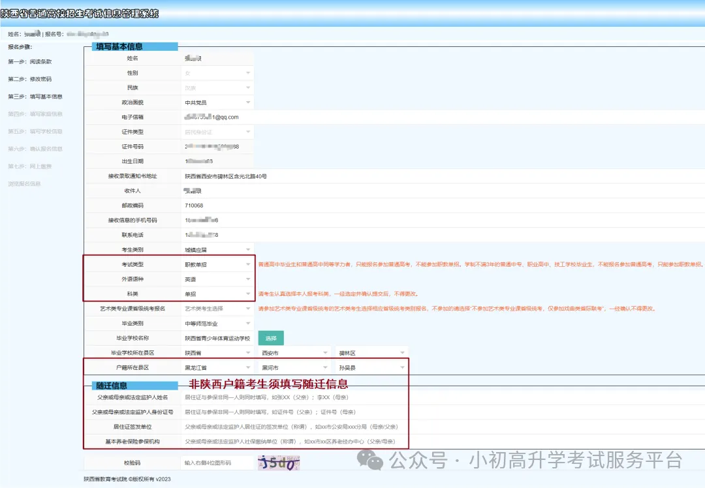Image resolution: width=705 pixels, height=488 pixels.
Task: Click the red 科类 selection warning text
Action: pos(339,294)
